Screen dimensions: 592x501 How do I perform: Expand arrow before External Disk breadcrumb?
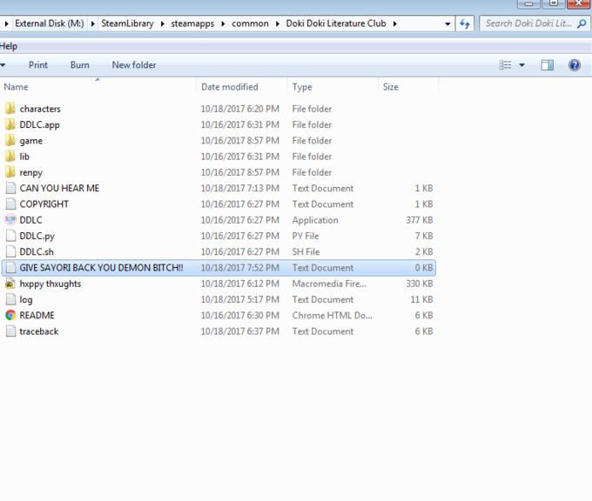6,23
